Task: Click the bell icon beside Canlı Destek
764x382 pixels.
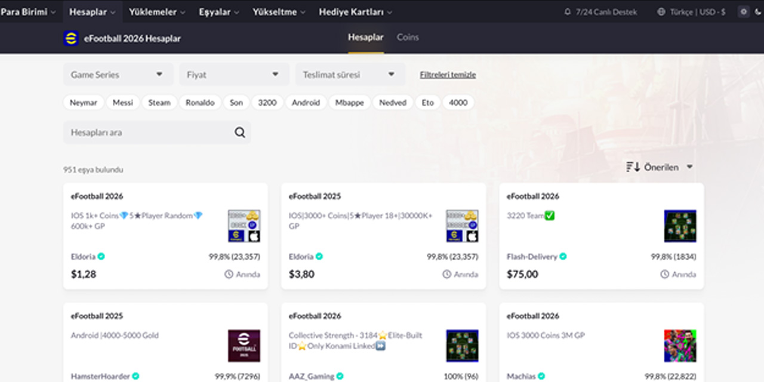Action: (567, 12)
